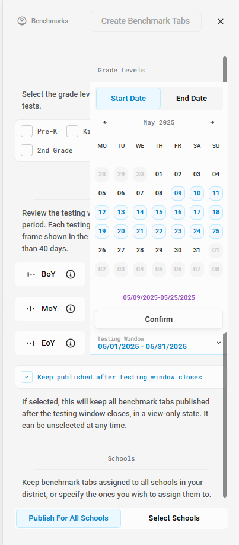Confirm the selected date range
The height and width of the screenshot is (545, 239).
159,319
